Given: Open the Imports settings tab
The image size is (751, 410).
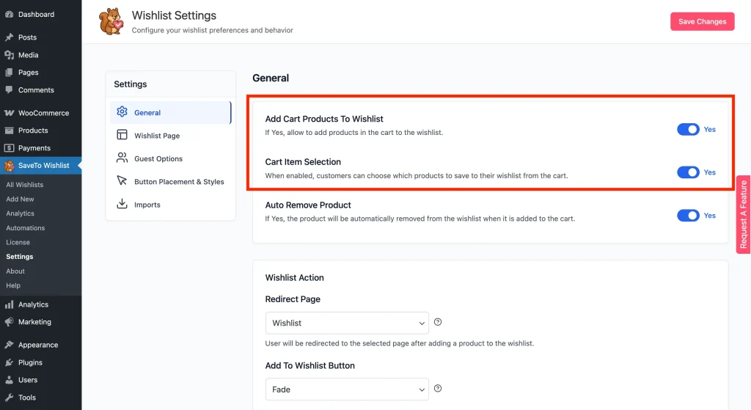Looking at the screenshot, I should 170,205.
